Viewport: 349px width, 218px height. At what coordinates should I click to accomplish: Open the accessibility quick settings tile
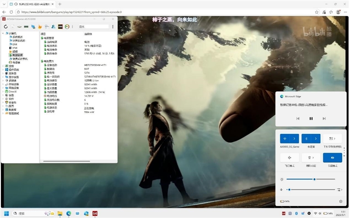pyautogui.click(x=311, y=157)
